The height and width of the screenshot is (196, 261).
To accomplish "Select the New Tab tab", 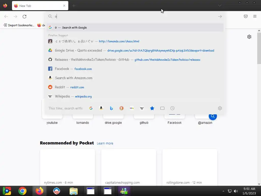I will pos(40,6).
